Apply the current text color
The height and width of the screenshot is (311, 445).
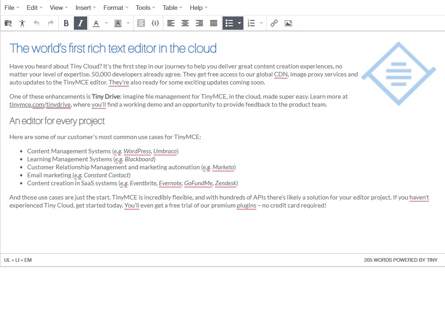96,23
